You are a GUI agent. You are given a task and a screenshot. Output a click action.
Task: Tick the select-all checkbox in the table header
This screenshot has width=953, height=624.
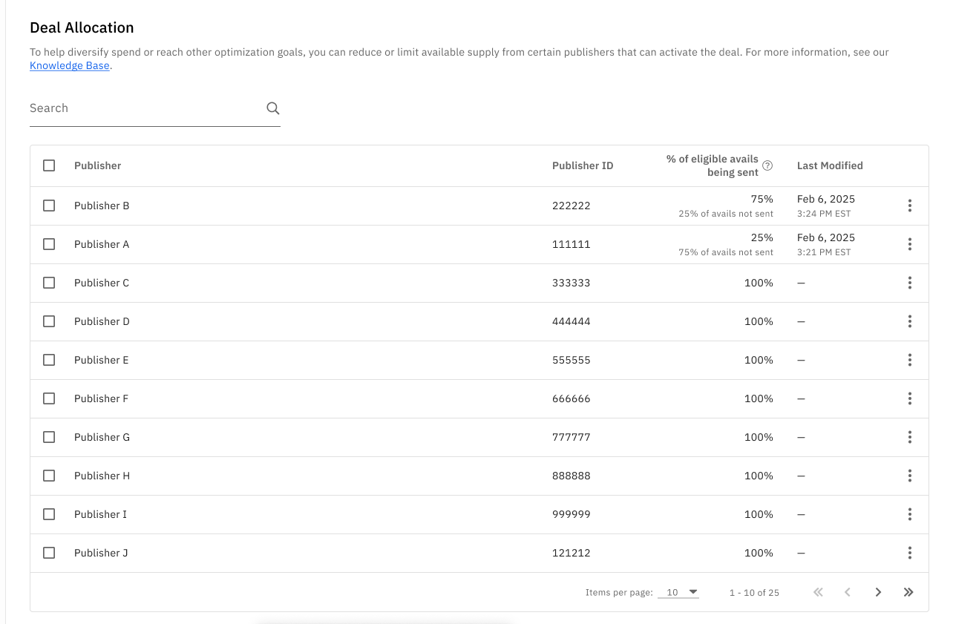coord(49,165)
